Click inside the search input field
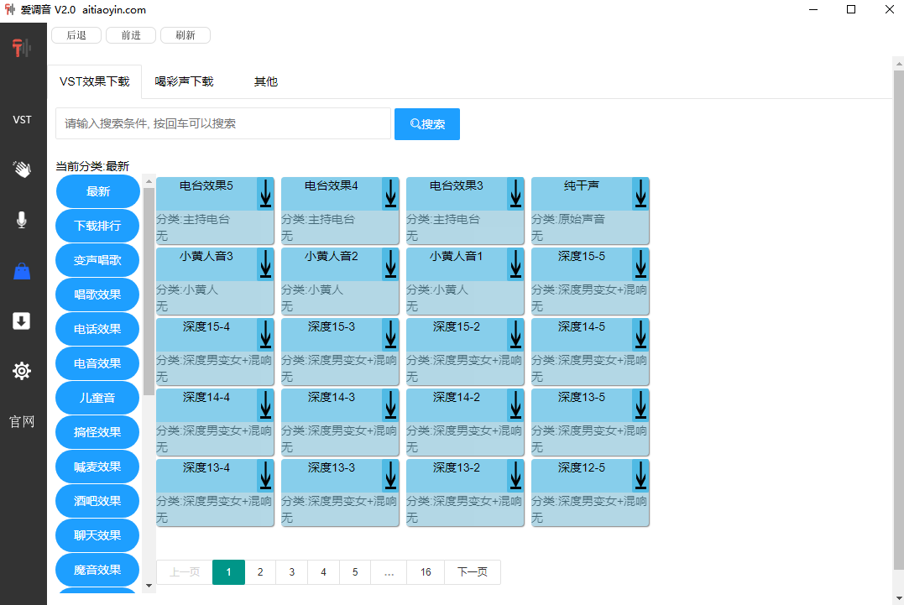904x605 pixels. pos(222,123)
